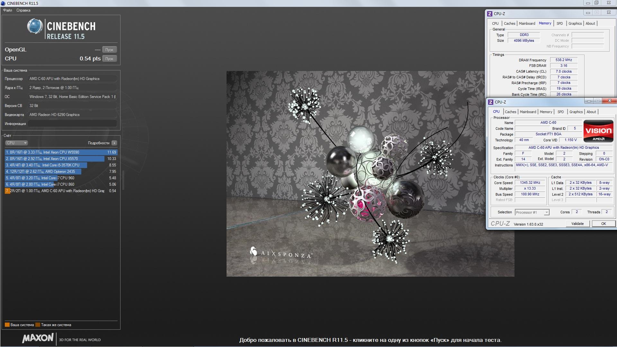Restore down the Cinebench window
Screen dimensions: 617x347
(596, 3)
